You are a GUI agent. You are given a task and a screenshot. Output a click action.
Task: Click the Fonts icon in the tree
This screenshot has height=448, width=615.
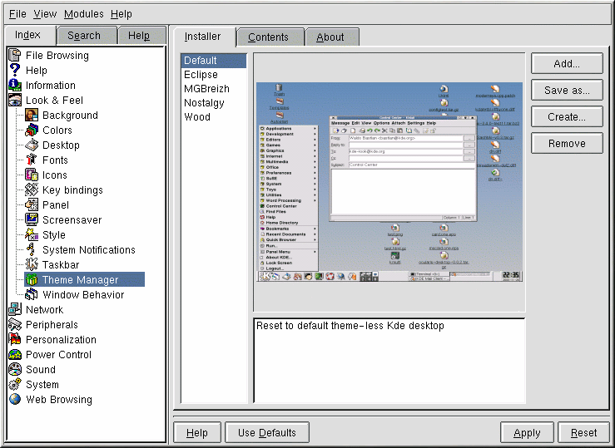point(31,160)
